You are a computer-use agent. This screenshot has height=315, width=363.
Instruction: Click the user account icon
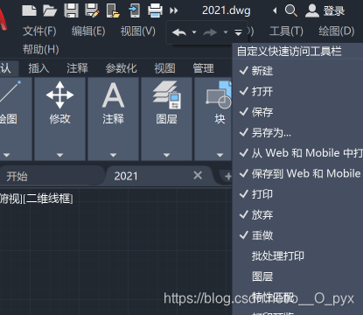tap(312, 10)
